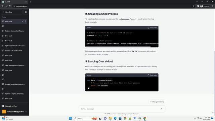Open the weather widget on the taskbar
This screenshot has width=215, height=121.
coord(7,118)
